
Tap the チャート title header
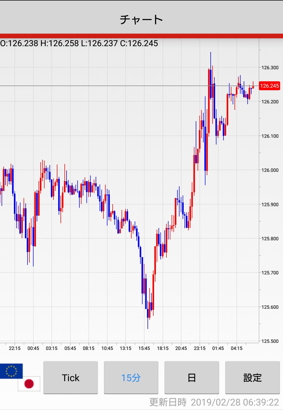pyautogui.click(x=141, y=20)
